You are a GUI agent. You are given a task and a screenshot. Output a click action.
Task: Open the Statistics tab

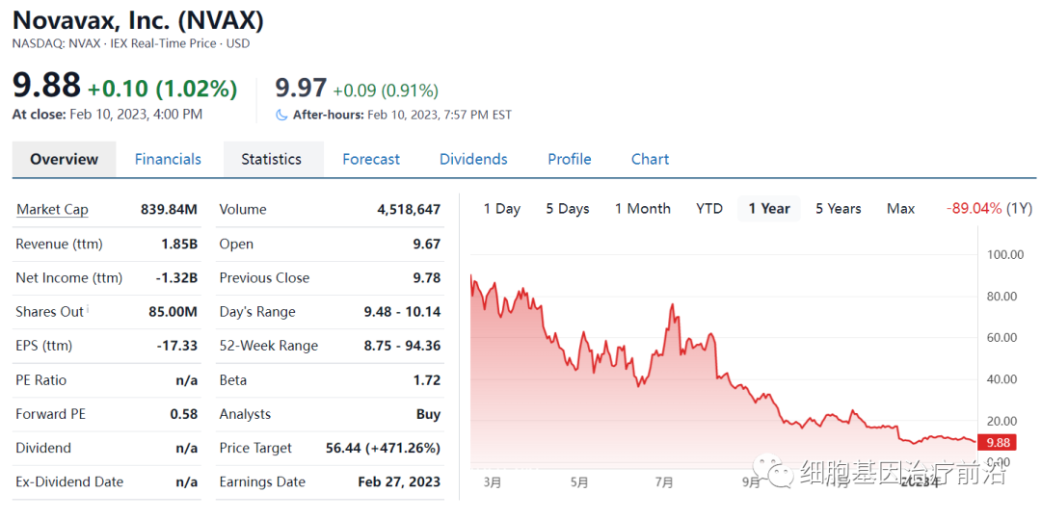pyautogui.click(x=271, y=159)
